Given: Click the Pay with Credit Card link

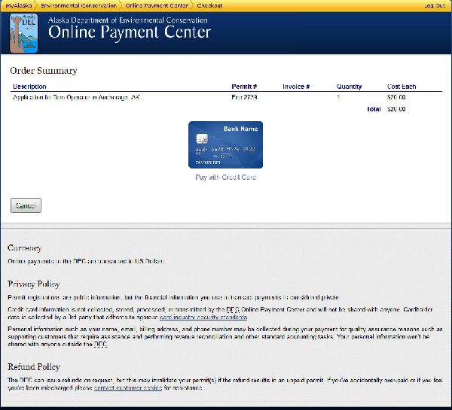Looking at the screenshot, I should [225, 178].
